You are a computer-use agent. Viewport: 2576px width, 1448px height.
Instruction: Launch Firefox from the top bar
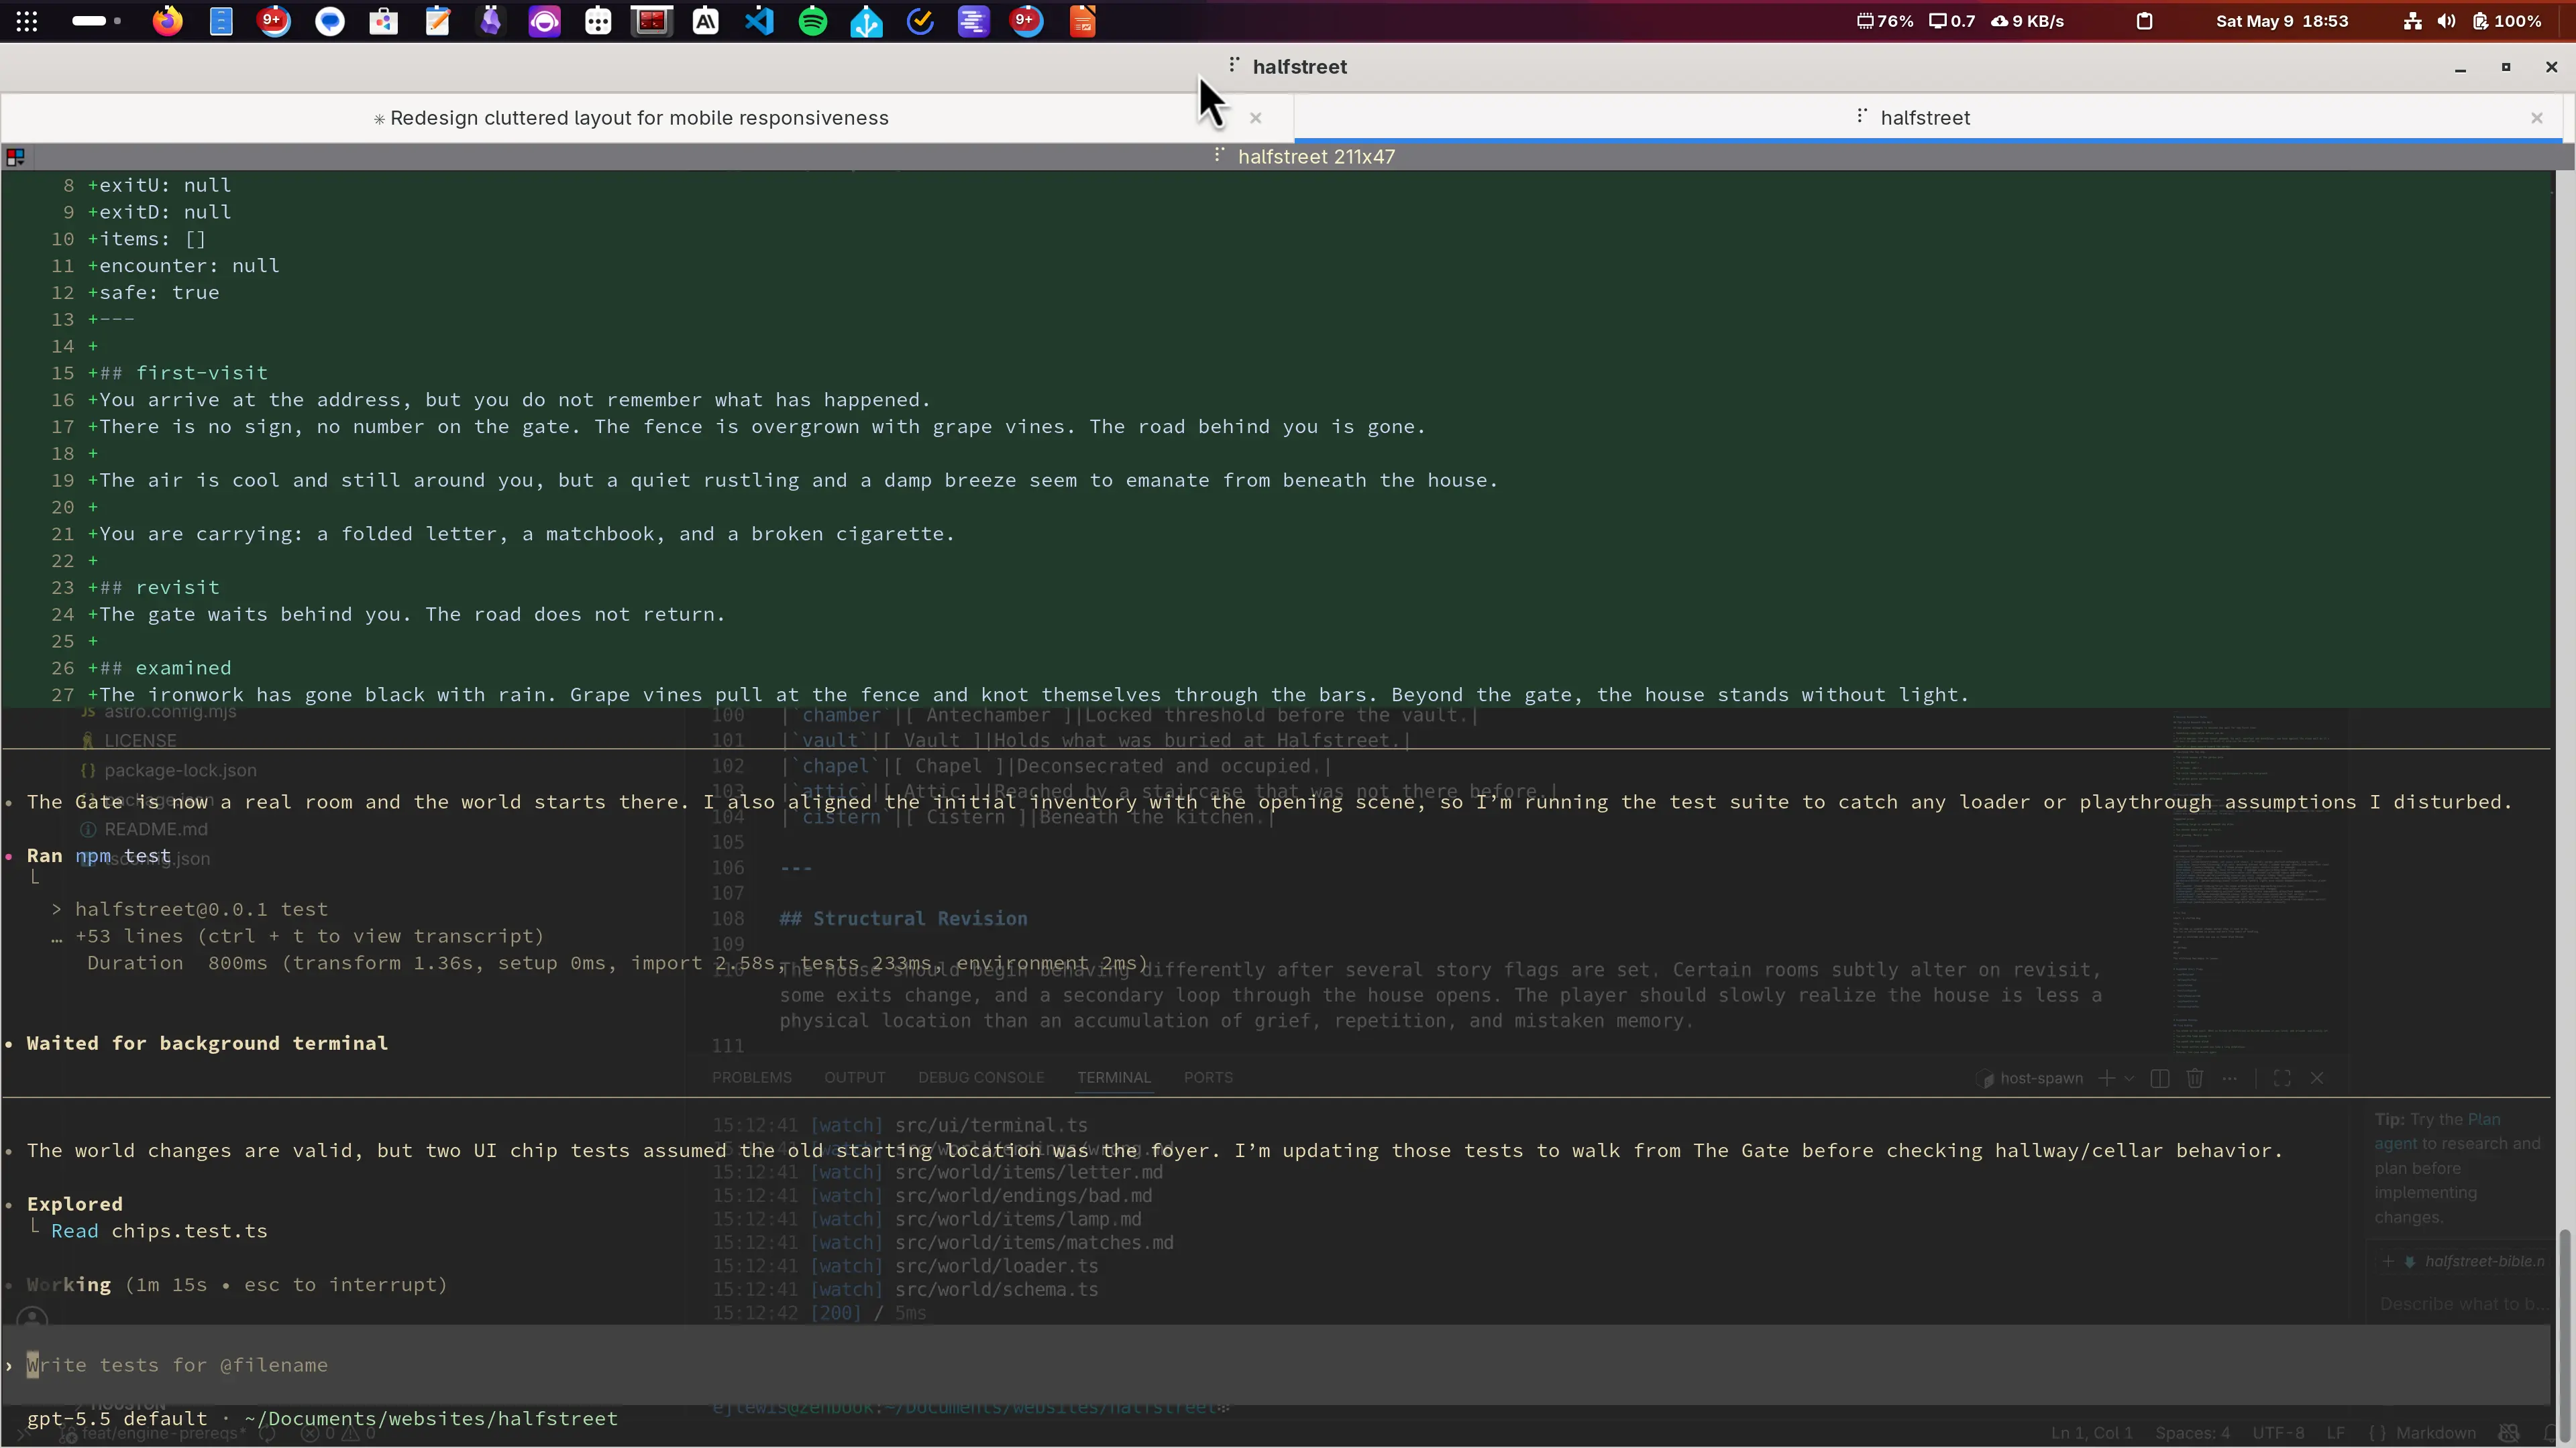point(168,21)
